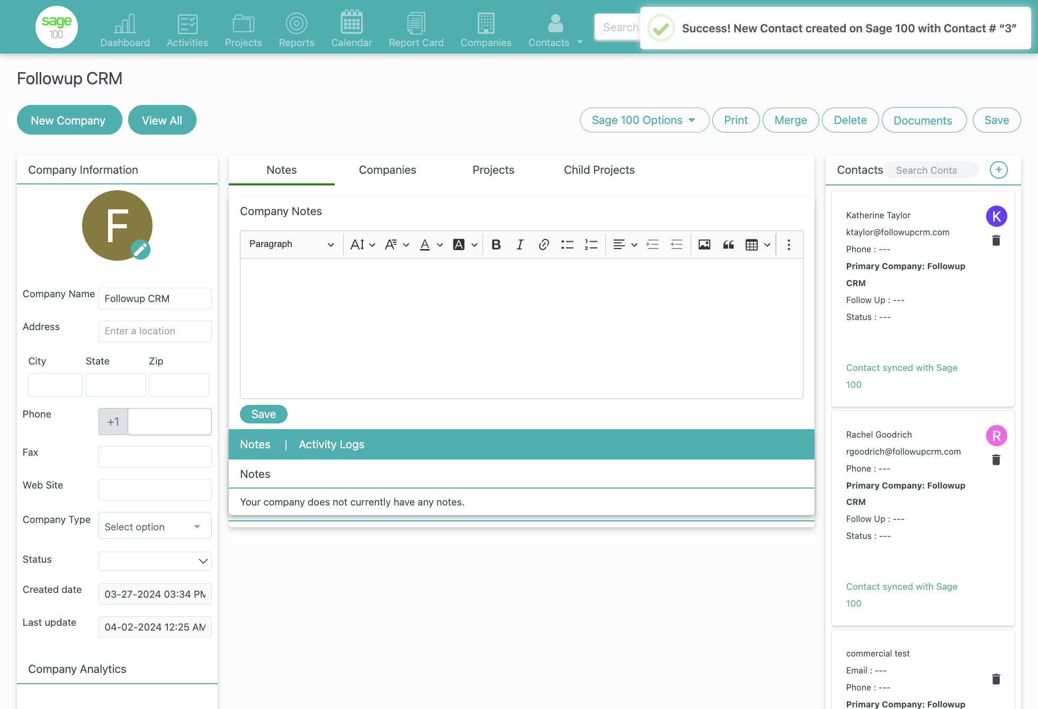Go to Activities in the top navigation
This screenshot has width=1038, height=709.
pyautogui.click(x=187, y=30)
